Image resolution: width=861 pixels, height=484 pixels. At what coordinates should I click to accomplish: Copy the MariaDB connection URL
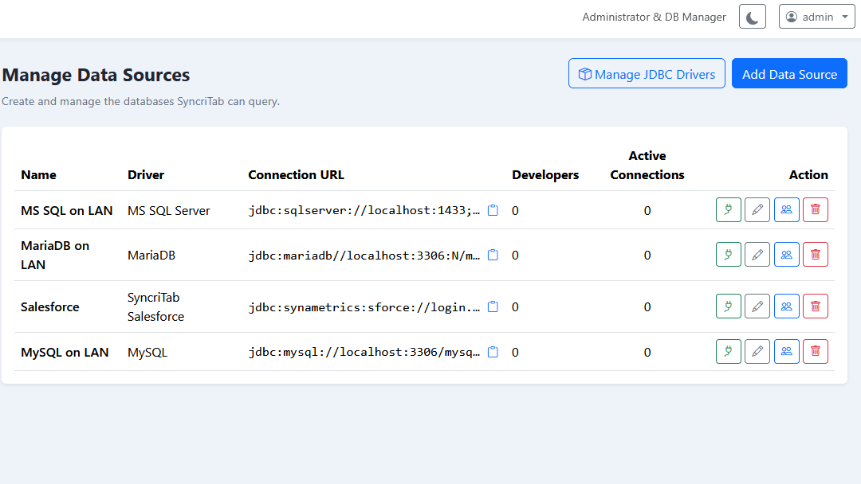[493, 256]
